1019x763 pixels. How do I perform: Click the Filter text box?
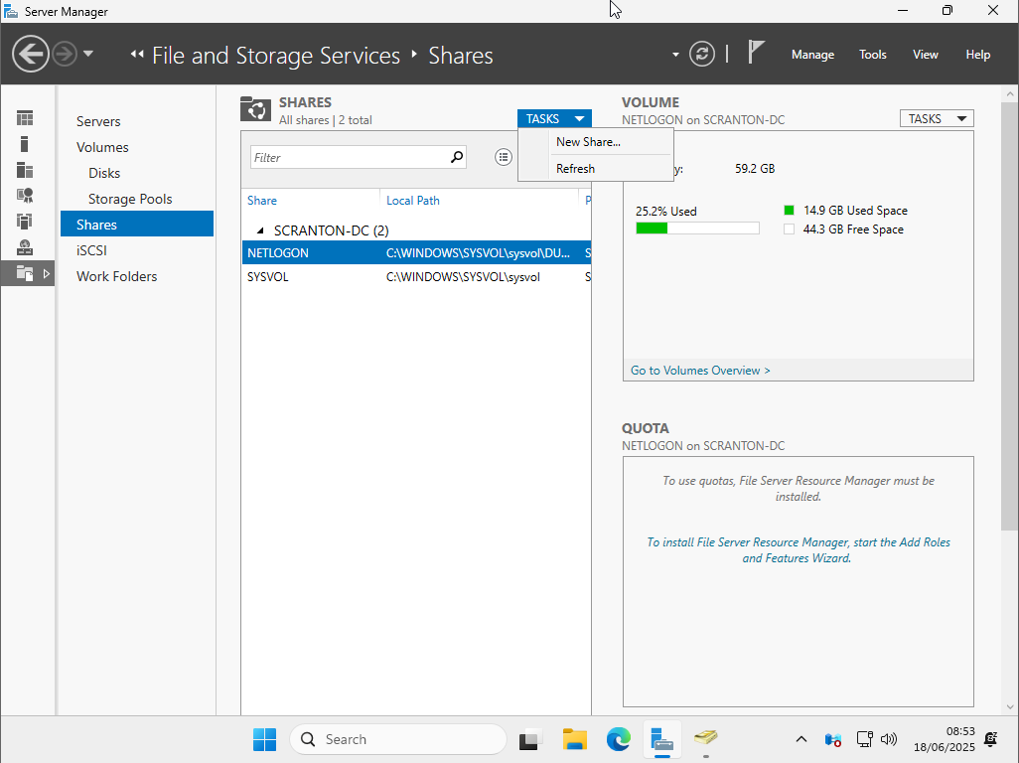(350, 157)
